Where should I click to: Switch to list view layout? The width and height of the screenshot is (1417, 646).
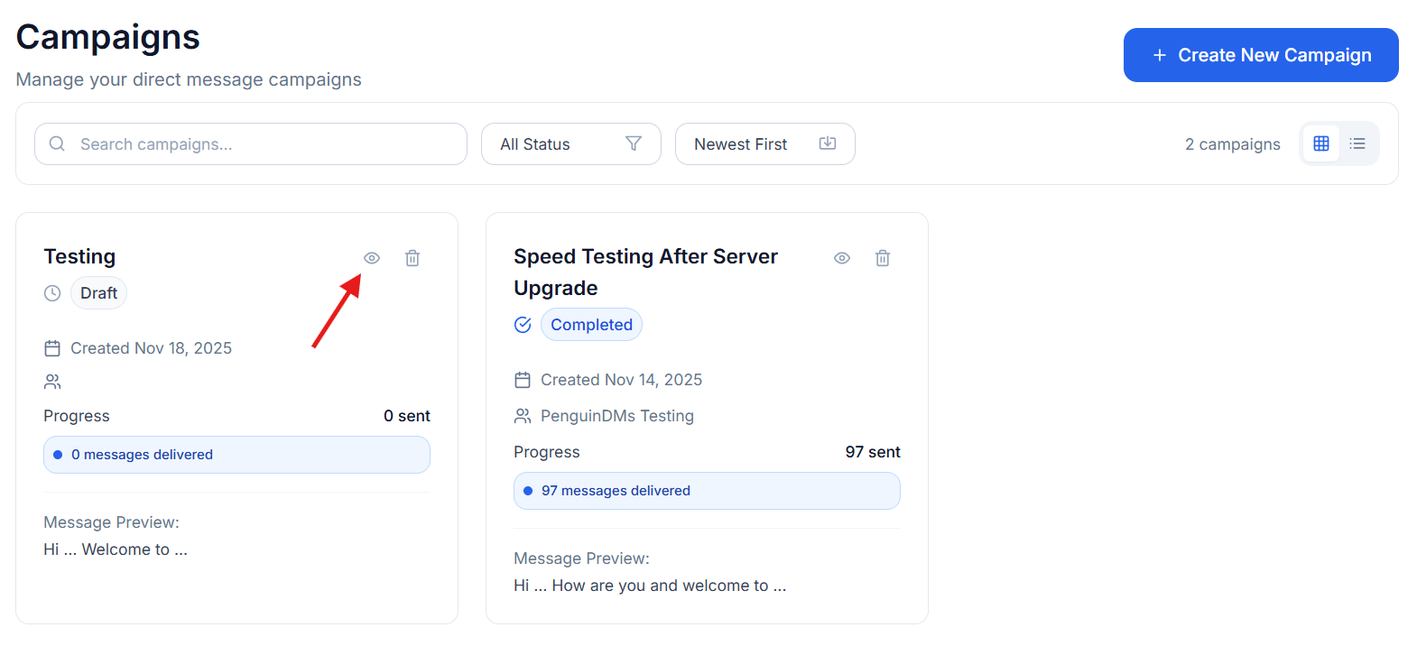pos(1357,143)
